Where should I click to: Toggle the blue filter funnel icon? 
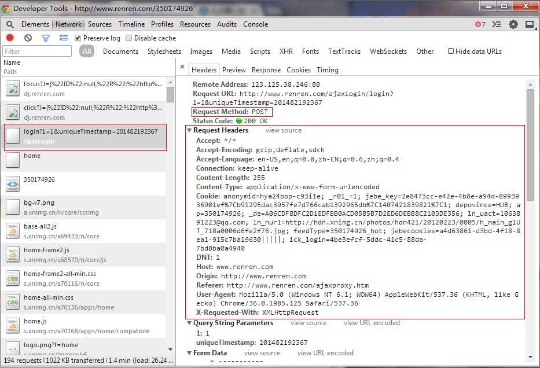coord(46,38)
